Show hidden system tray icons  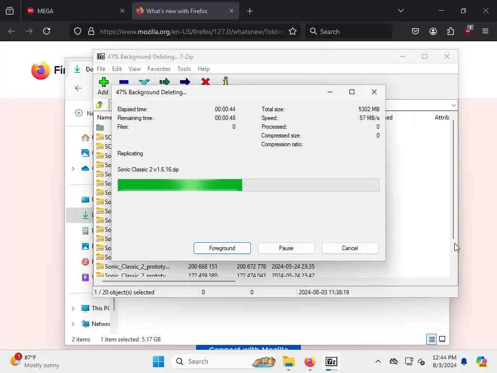378,361
